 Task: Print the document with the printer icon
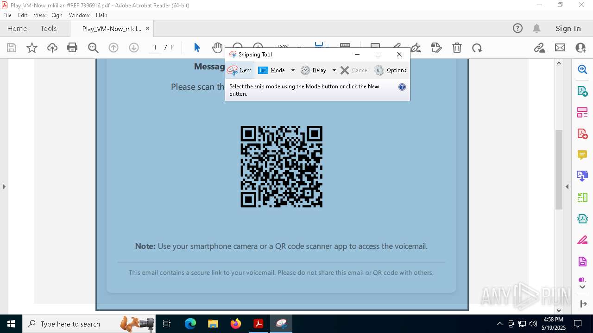[72, 48]
